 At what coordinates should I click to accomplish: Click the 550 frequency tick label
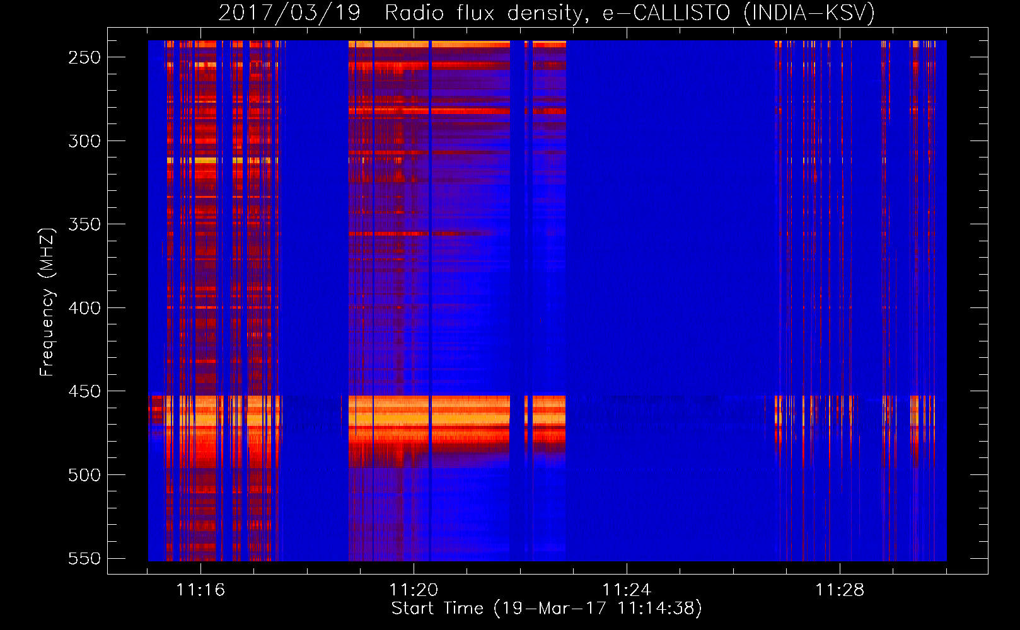(x=84, y=558)
